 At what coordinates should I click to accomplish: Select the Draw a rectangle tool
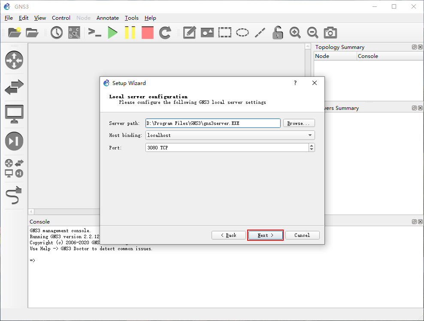[x=225, y=33]
